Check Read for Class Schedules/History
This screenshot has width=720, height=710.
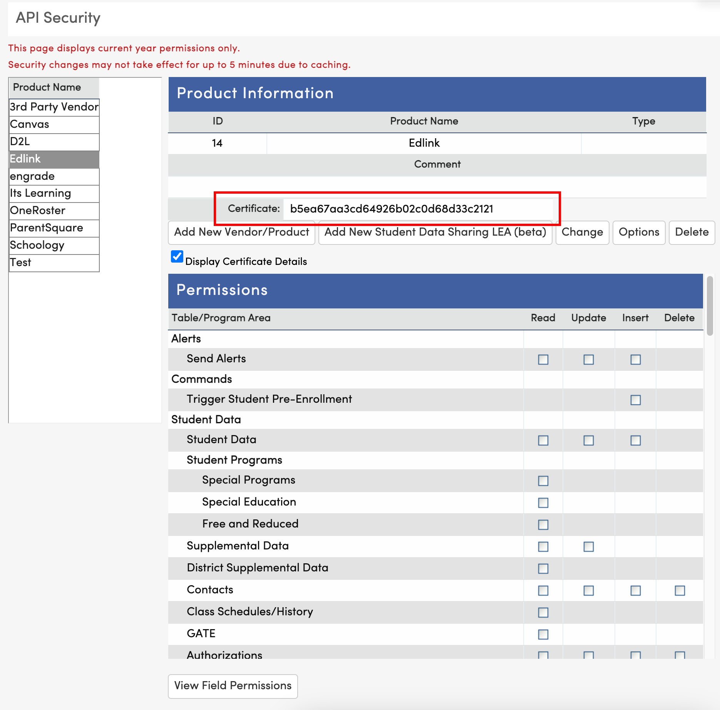tap(543, 612)
